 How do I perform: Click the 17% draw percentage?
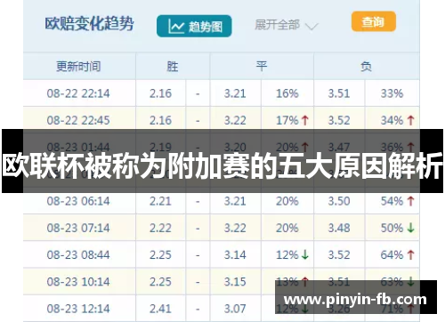[x=287, y=120]
